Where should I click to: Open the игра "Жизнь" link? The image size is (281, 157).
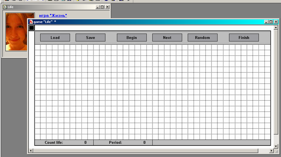tap(53, 15)
